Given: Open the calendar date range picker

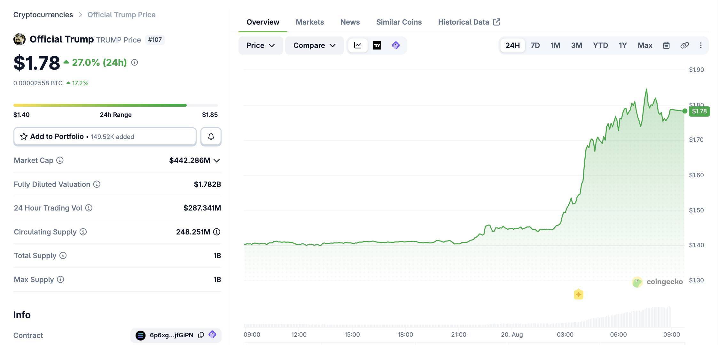Looking at the screenshot, I should (666, 45).
